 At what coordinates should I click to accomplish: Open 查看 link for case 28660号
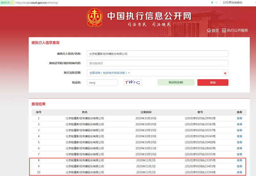pyautogui.click(x=239, y=148)
